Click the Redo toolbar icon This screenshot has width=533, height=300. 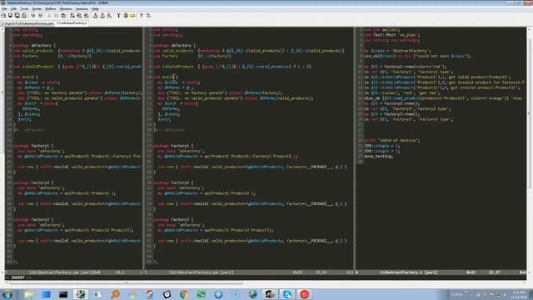point(40,16)
